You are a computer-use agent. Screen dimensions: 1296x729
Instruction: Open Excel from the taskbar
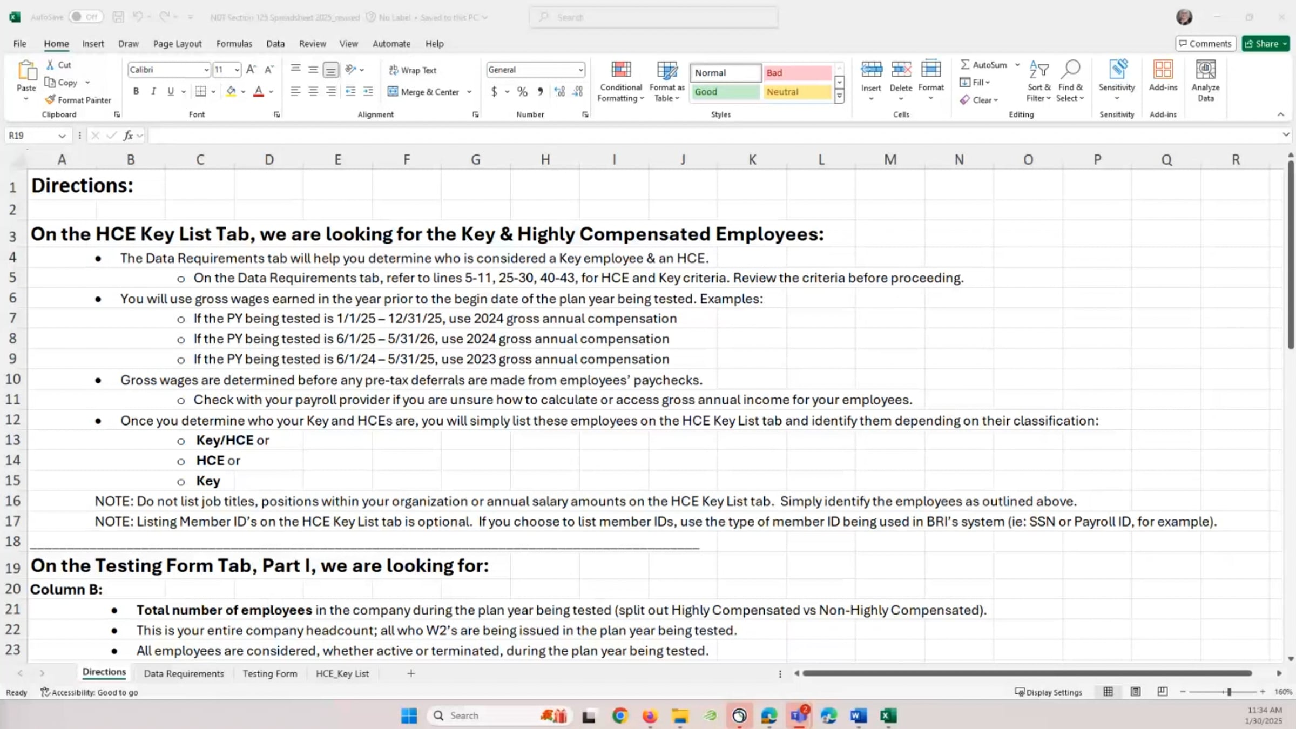[x=888, y=715]
